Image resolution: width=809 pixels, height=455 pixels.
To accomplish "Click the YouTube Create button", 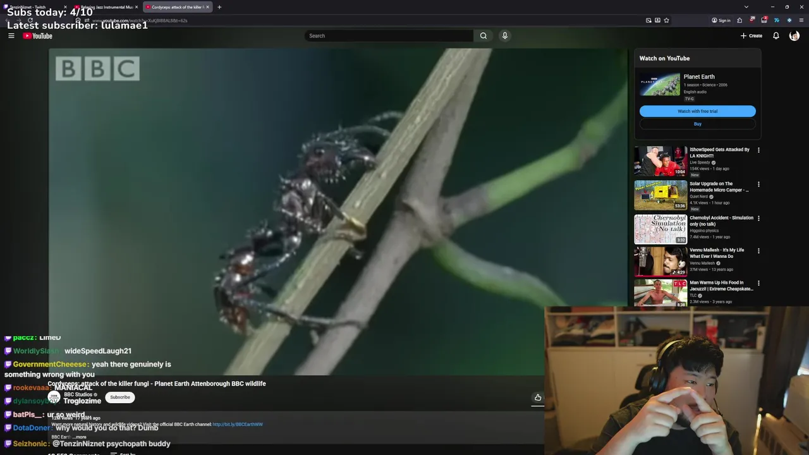I will (751, 36).
